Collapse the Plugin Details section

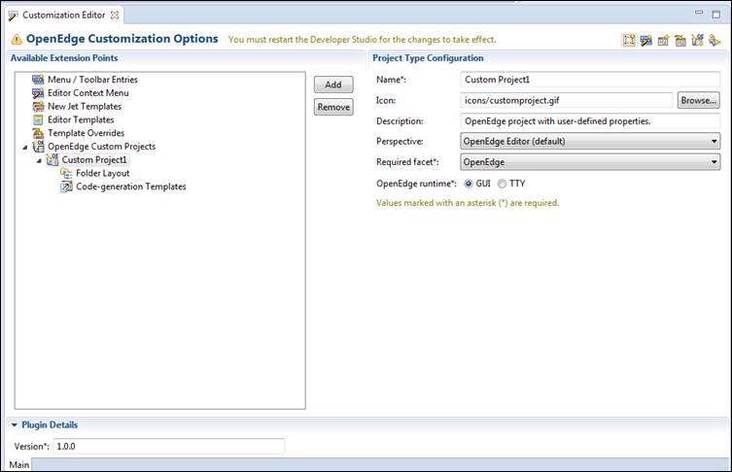click(14, 424)
